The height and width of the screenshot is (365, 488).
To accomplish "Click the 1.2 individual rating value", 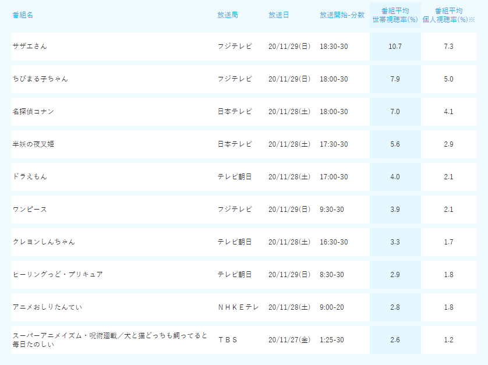I will click(x=448, y=340).
